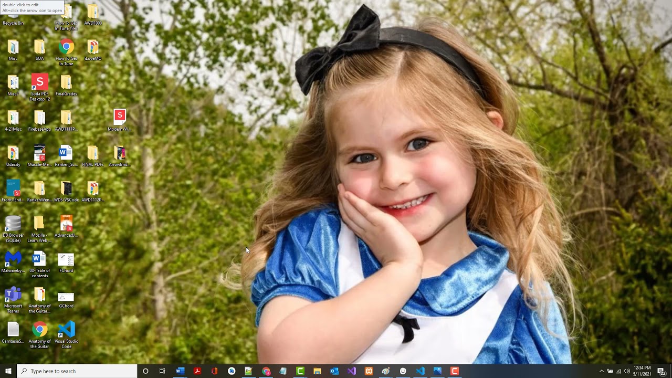Open the green Camtasia taskbar icon
This screenshot has height=378, width=672.
click(x=300, y=371)
